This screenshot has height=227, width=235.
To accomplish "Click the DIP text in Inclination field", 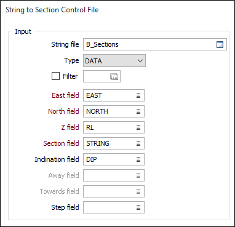I will click(x=91, y=159).
